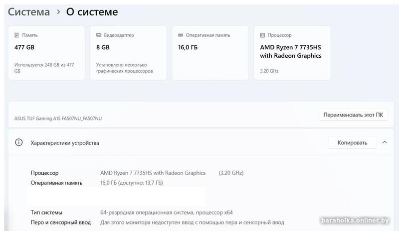Click Переименовать этот ПК button

click(353, 115)
